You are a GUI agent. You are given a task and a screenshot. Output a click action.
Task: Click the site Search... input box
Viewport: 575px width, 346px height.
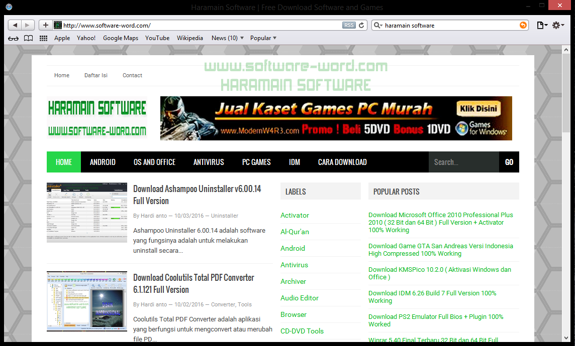point(464,162)
